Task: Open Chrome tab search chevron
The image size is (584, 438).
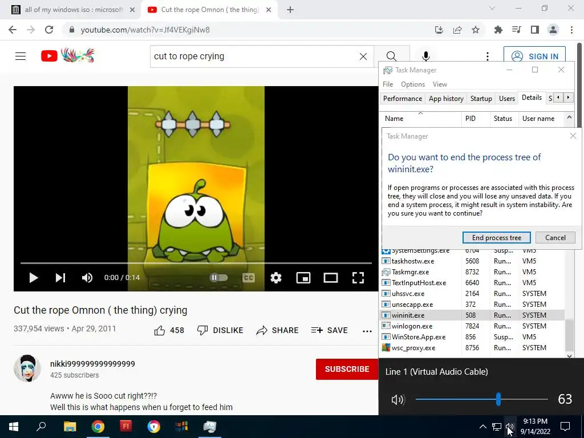Action: coord(492,8)
